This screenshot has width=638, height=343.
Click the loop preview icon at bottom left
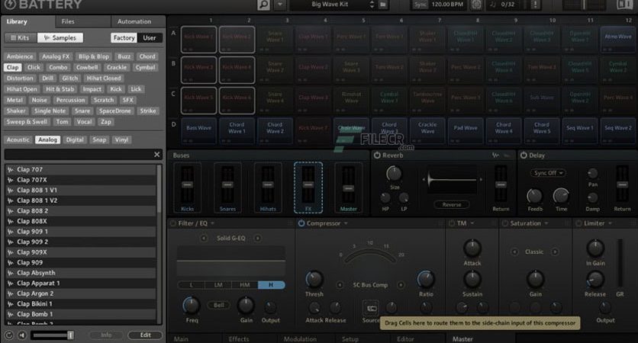click(x=9, y=335)
